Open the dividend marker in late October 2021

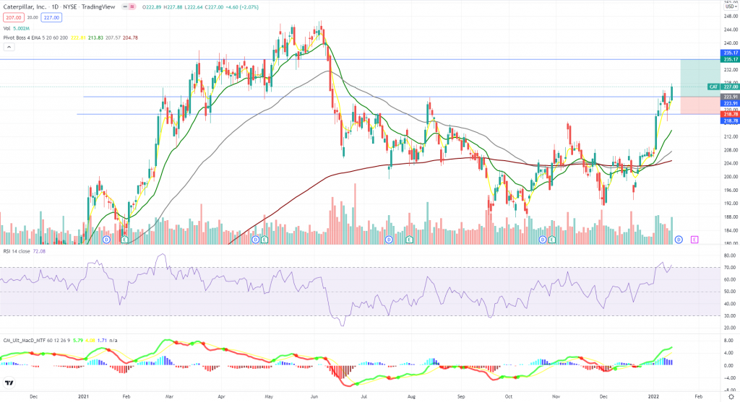click(542, 240)
